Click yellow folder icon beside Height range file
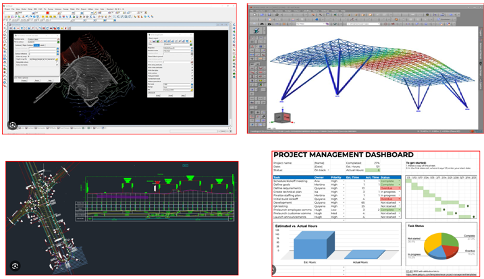Image resolution: width=484 pixels, height=279 pixels. click(x=57, y=59)
